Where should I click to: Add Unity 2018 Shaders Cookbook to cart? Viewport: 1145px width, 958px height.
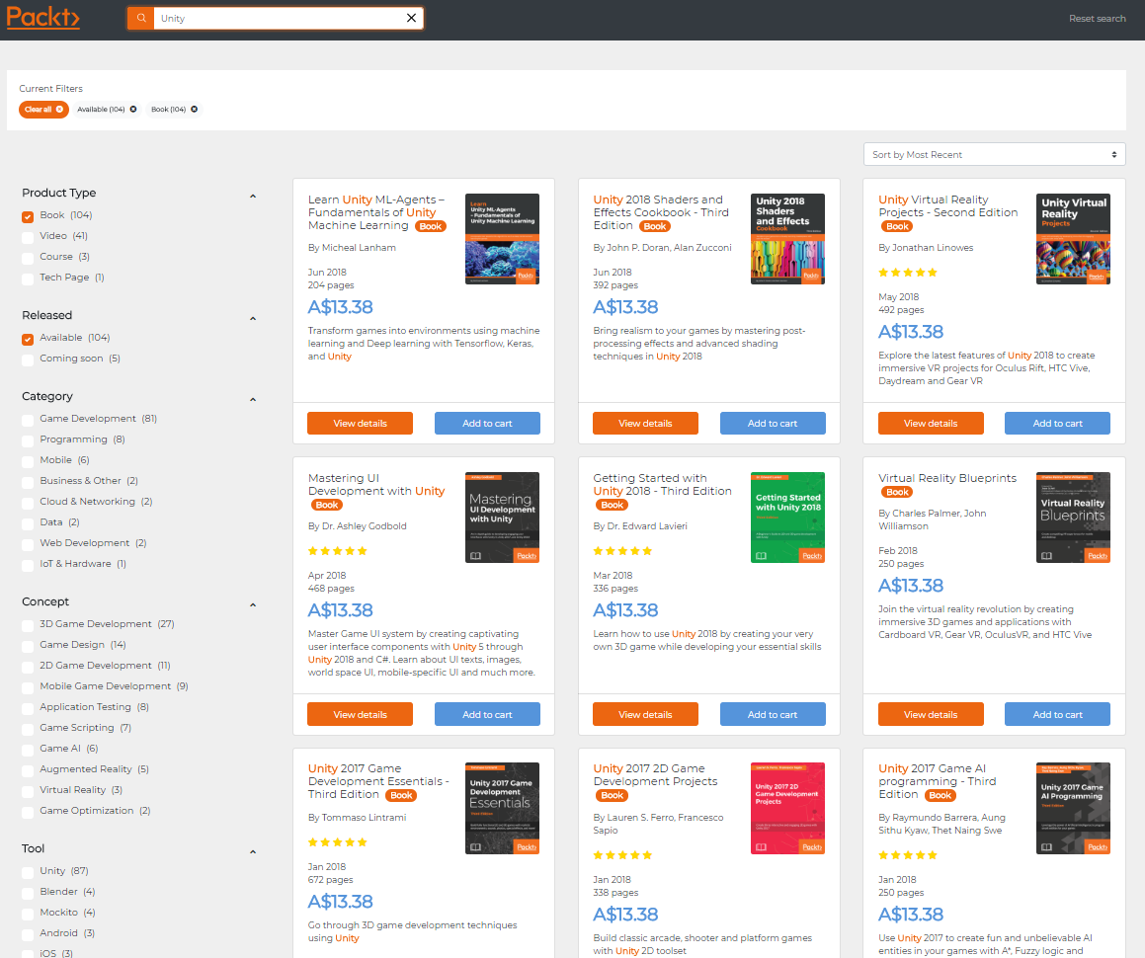773,424
